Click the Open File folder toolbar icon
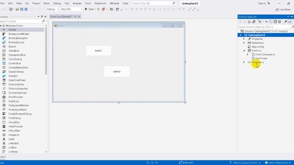 pos(17,9)
